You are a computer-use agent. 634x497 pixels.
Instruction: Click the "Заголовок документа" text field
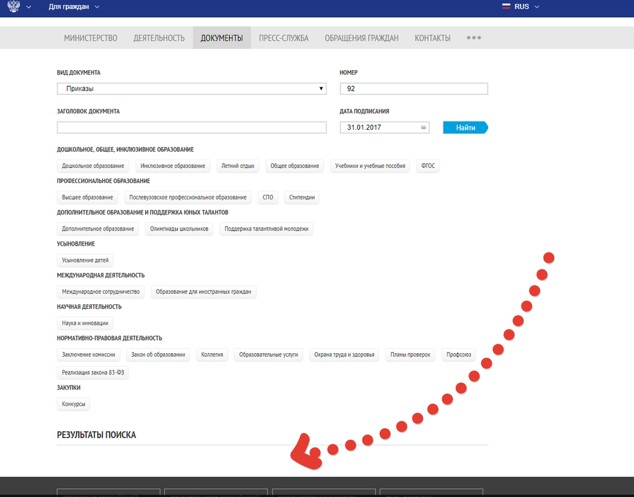coord(191,128)
